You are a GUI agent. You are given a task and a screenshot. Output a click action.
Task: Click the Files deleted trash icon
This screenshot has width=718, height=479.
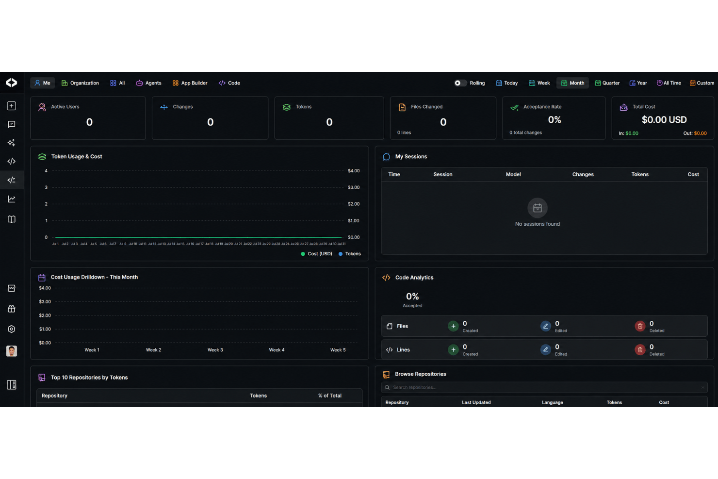tap(640, 326)
